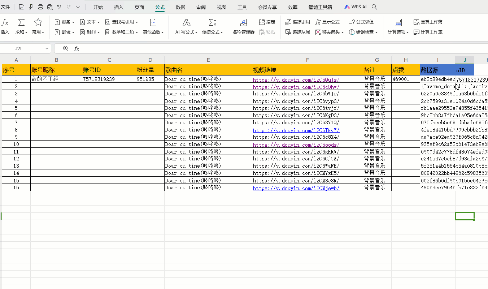The image size is (488, 289).
Task: Click the Insert Function (插入) fx icon
Action: click(x=5, y=23)
